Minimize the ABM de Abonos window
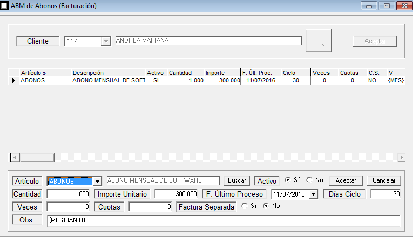The width and height of the screenshot is (413, 237). pyautogui.click(x=369, y=6)
